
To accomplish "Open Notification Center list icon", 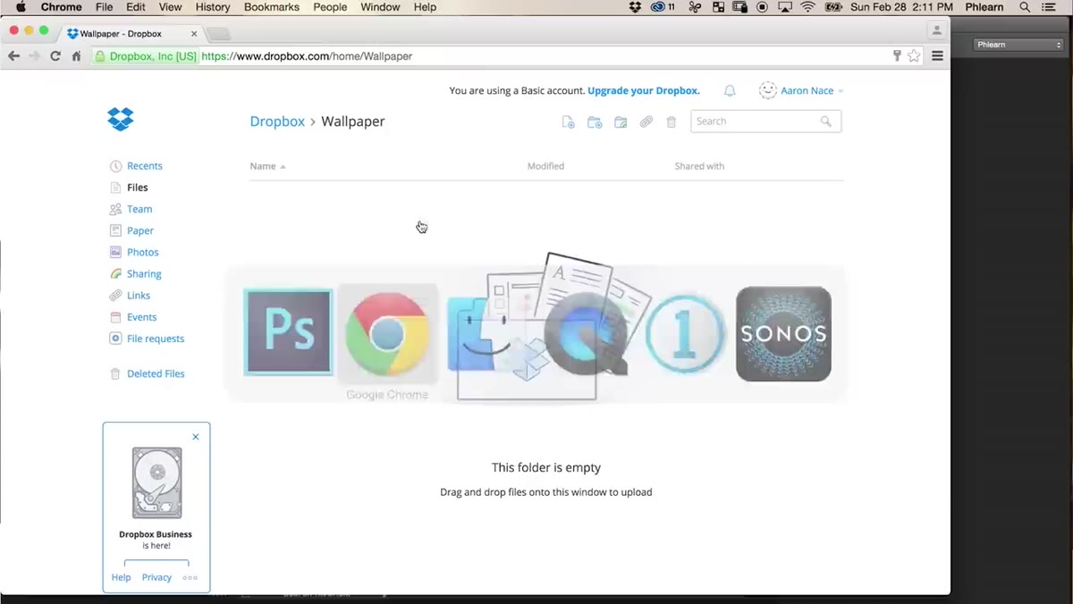I will [x=1049, y=7].
